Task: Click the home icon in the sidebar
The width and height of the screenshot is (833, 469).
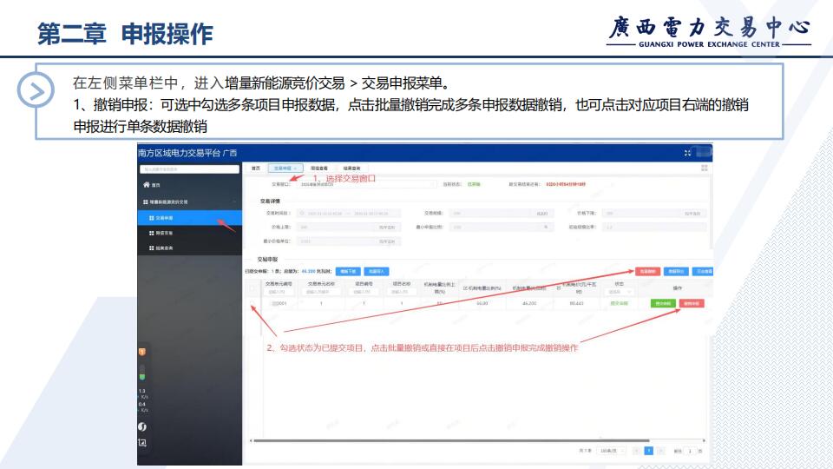Action: (146, 185)
